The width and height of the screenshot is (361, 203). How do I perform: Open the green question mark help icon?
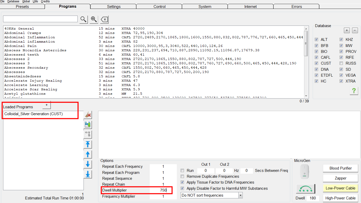pos(354,90)
